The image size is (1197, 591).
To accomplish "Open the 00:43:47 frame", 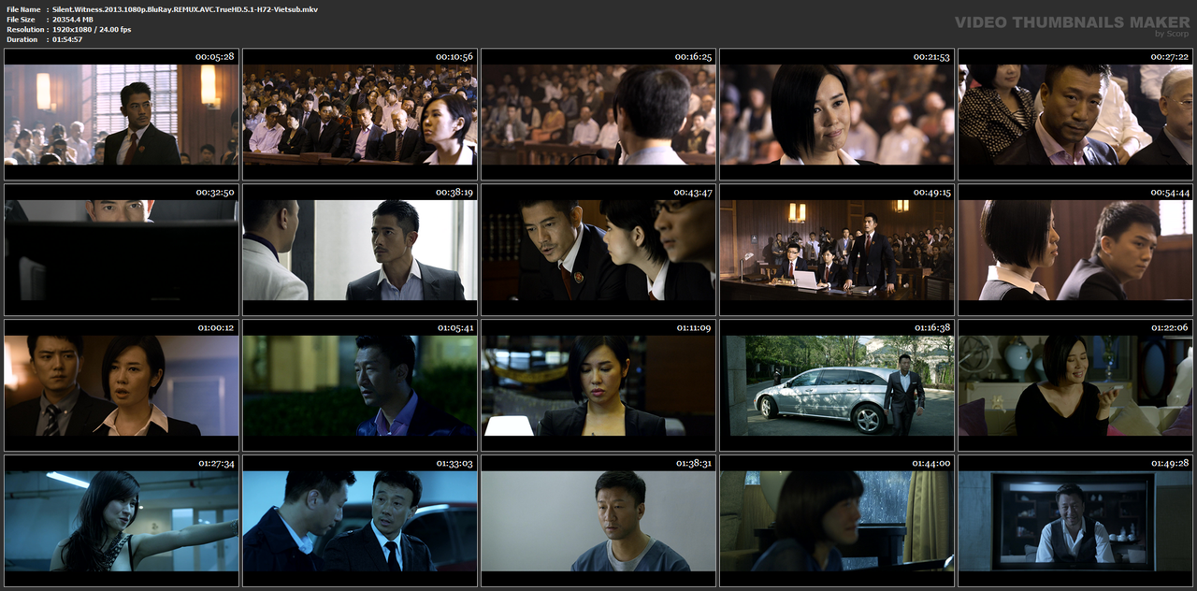I will pyautogui.click(x=598, y=250).
